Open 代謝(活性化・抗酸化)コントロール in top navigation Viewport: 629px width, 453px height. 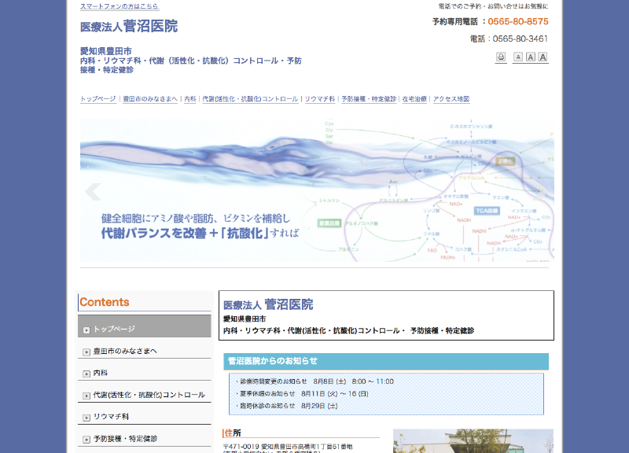click(x=250, y=99)
